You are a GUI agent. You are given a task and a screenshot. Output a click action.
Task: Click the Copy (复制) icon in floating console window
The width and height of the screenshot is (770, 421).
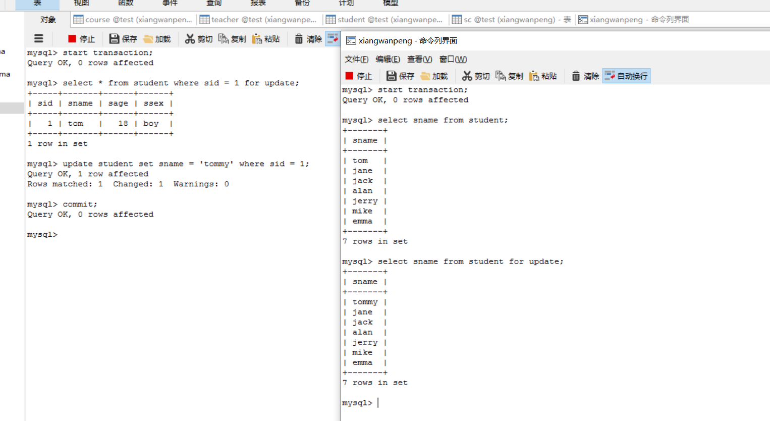[501, 76]
